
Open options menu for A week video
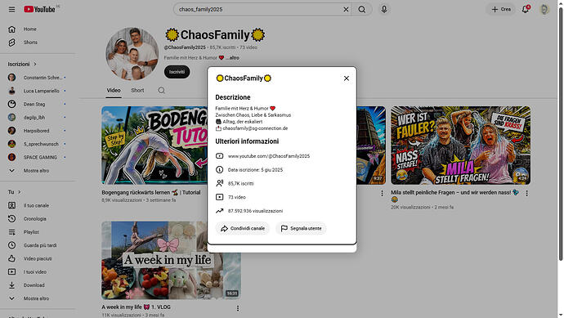click(237, 308)
